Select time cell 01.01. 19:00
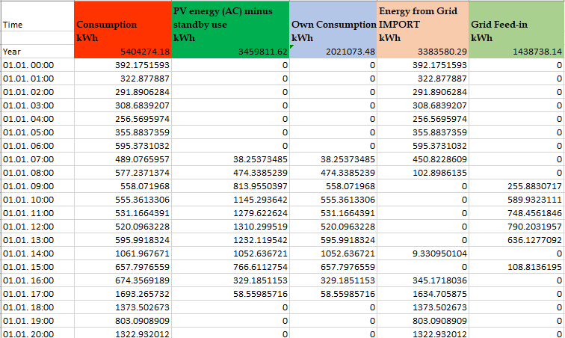This screenshot has height=338, width=565. click(x=37, y=321)
